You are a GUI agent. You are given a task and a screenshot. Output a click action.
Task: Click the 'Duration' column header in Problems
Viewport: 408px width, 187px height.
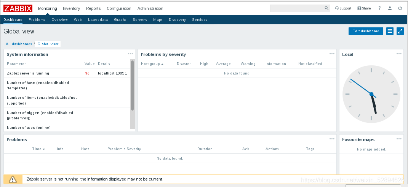205,149
